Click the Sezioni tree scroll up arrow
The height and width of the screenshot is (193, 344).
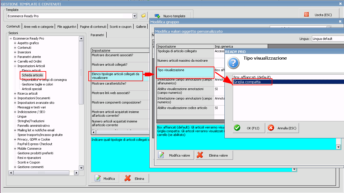81,38
